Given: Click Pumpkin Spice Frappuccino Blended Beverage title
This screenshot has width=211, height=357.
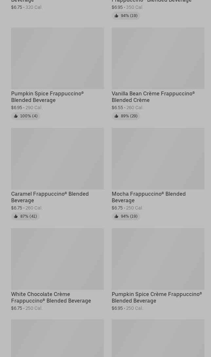Looking at the screenshot, I should pos(47,97).
